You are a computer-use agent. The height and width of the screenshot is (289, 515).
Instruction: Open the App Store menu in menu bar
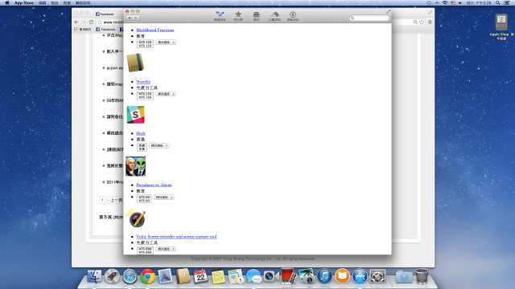point(24,2)
